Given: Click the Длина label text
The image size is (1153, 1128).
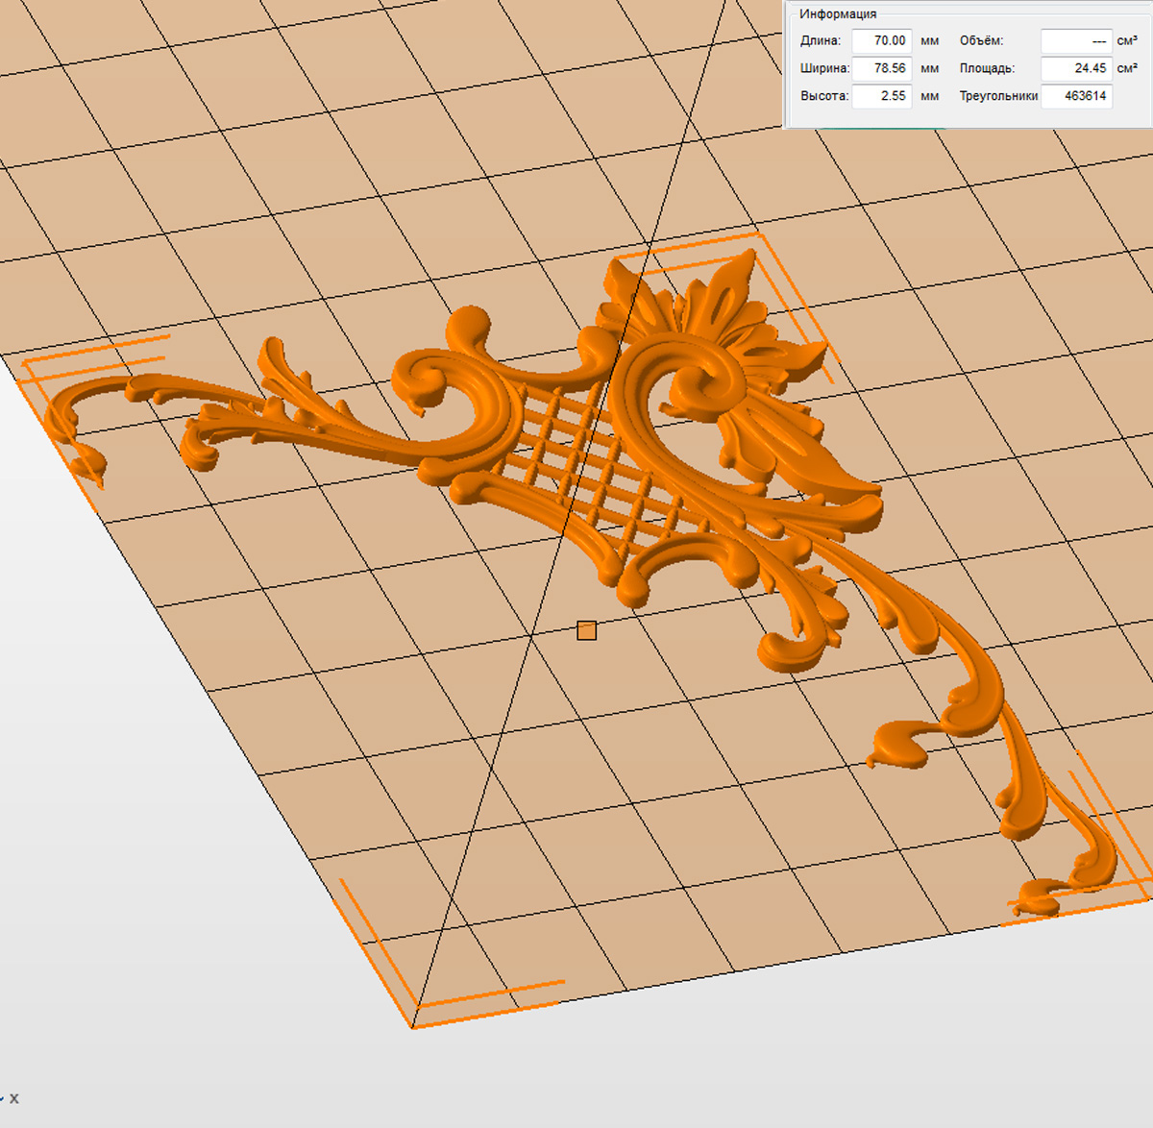Looking at the screenshot, I should (820, 41).
